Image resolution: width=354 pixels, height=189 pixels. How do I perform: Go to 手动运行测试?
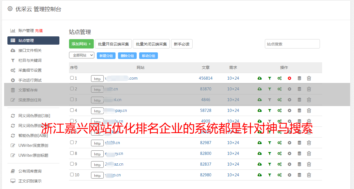[x=30, y=80]
